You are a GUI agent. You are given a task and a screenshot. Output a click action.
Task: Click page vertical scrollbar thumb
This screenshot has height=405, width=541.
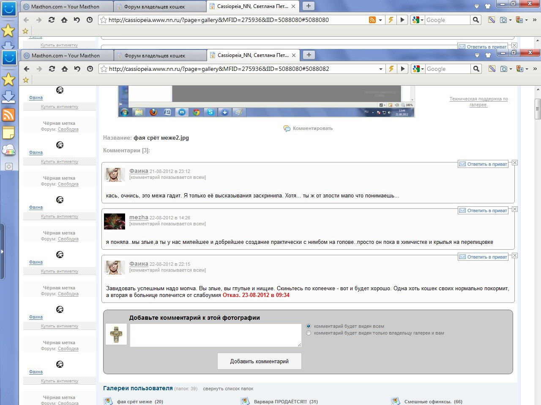coord(538,110)
